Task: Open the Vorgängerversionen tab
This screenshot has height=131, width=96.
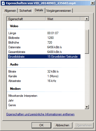Action: (x=59, y=11)
